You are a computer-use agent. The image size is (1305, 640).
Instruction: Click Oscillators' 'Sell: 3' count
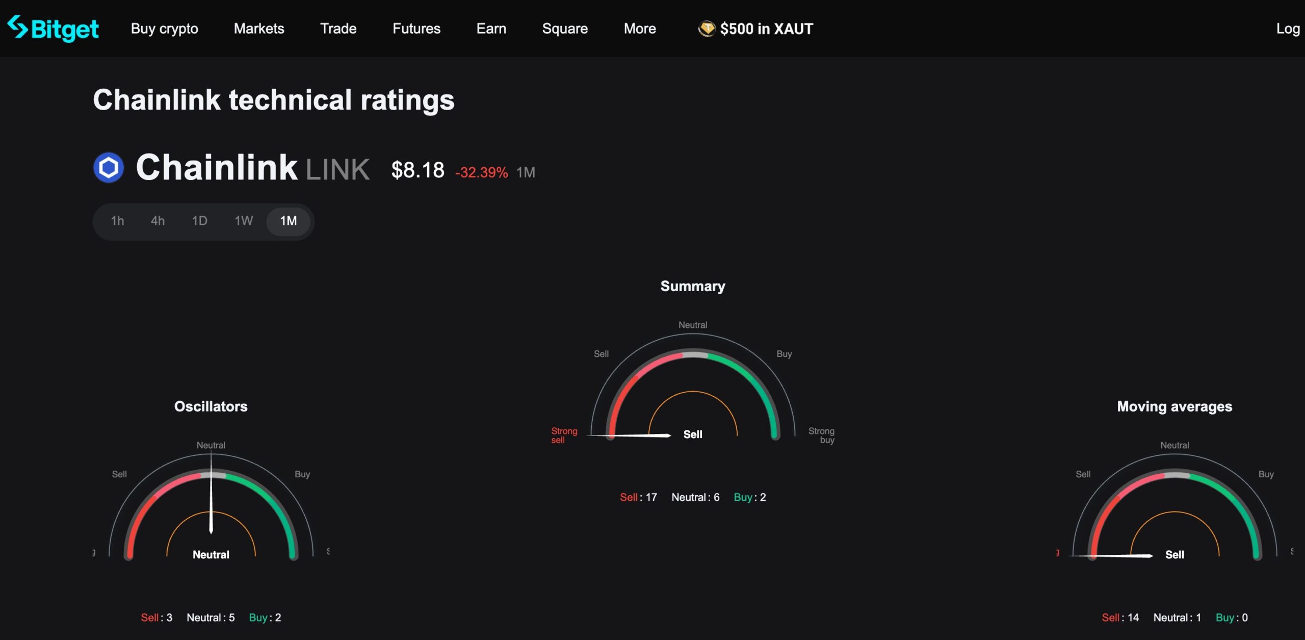[156, 618]
